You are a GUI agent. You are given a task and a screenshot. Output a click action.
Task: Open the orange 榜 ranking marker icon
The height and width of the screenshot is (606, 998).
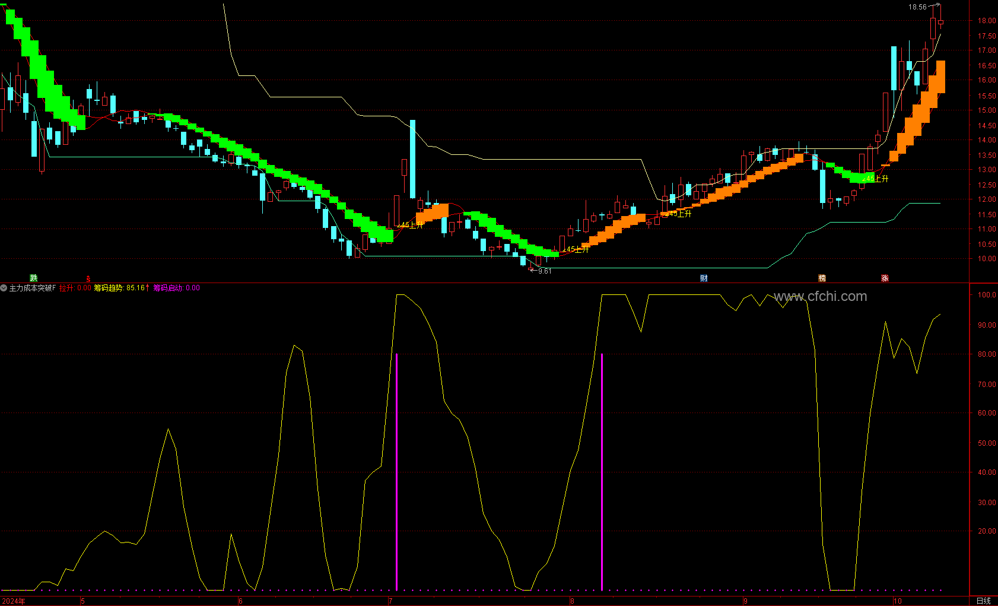(822, 278)
